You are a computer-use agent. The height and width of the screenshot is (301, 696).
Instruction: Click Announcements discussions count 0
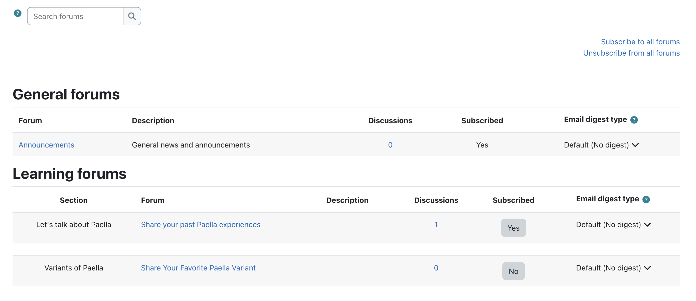click(390, 145)
